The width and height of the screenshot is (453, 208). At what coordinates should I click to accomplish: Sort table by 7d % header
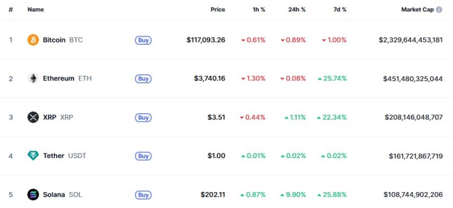click(339, 10)
